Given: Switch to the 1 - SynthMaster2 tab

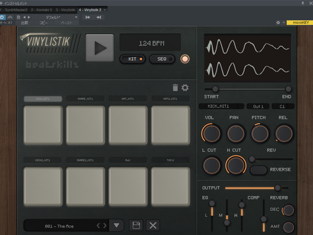Looking at the screenshot, I should click(14, 10).
